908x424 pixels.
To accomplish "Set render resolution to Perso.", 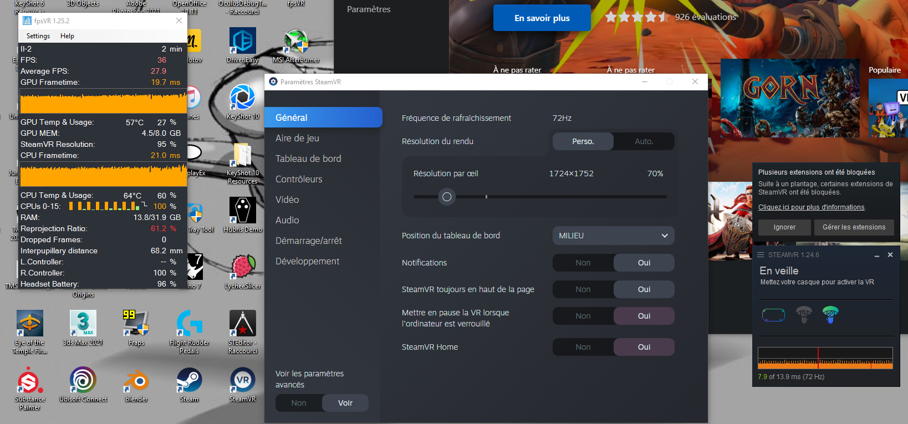I will (x=583, y=141).
